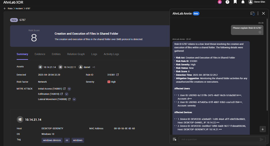Open Lateral Movement TA0008 external link

pyautogui.click(x=69, y=99)
